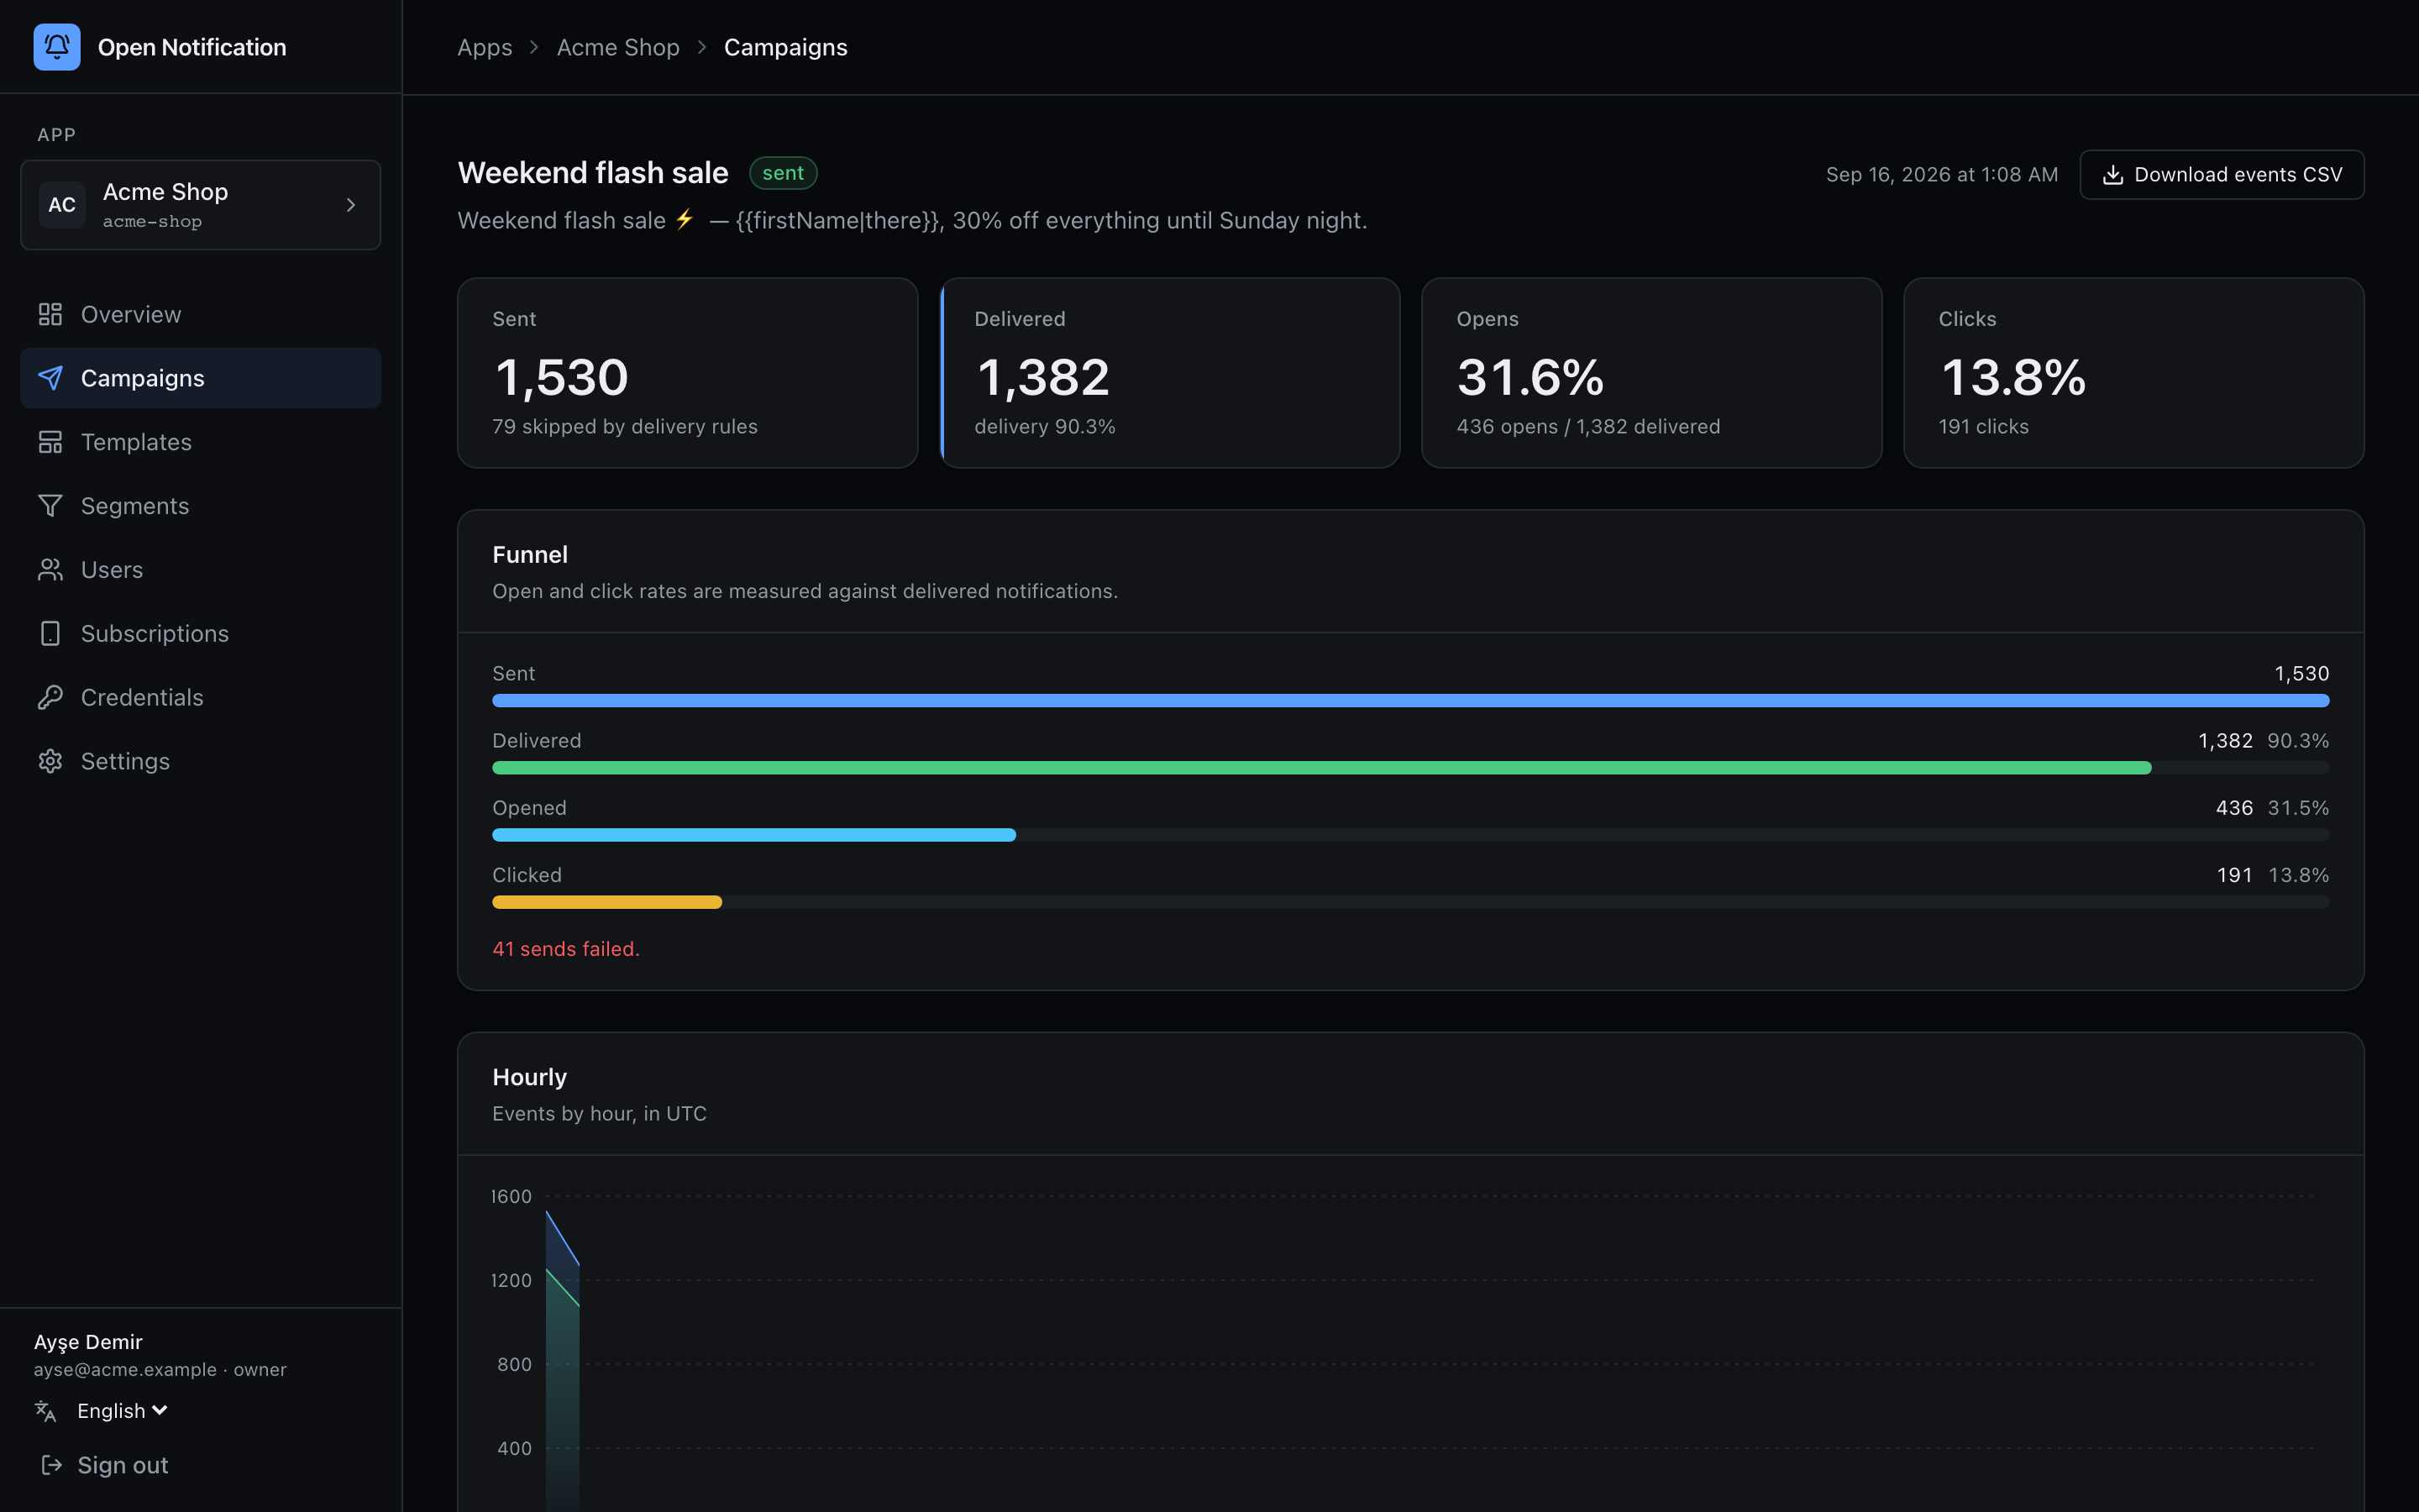Open the Overview page
This screenshot has width=2419, height=1512.
pos(201,315)
